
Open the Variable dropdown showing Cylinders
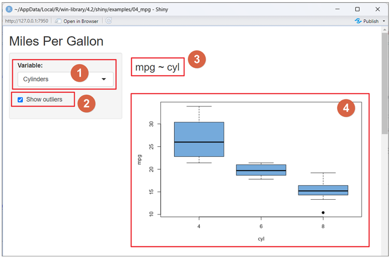pos(65,79)
